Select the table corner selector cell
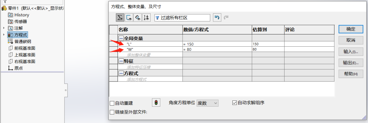The image size is (368, 123). coord(113,30)
